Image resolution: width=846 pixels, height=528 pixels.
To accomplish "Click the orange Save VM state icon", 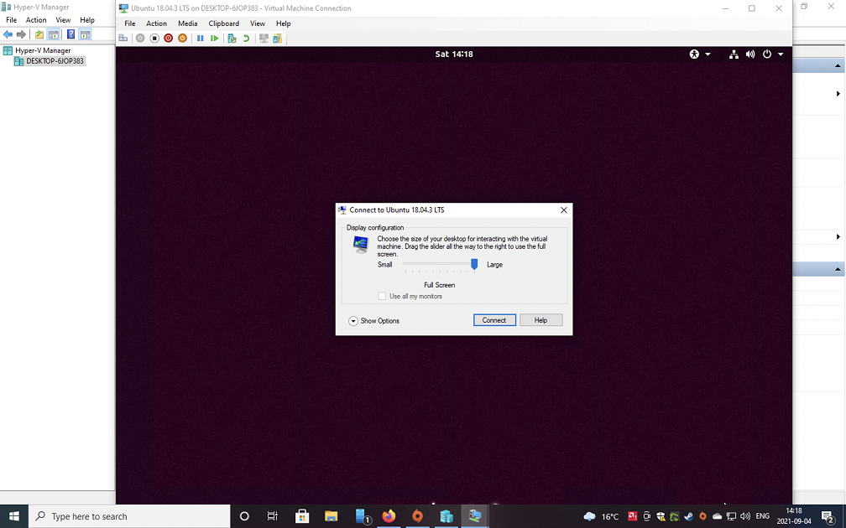I will pos(182,39).
